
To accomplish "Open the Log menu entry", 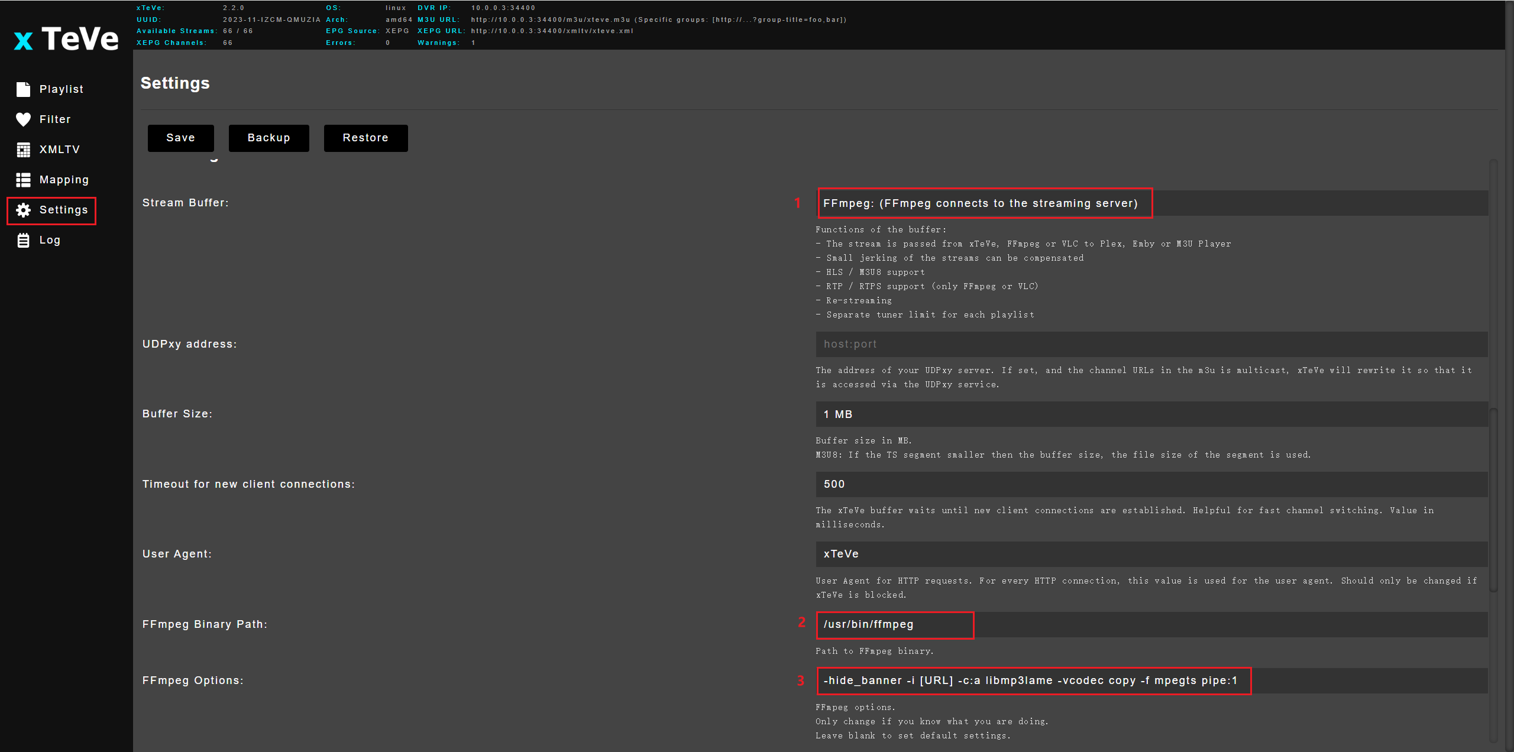I will pyautogui.click(x=50, y=240).
